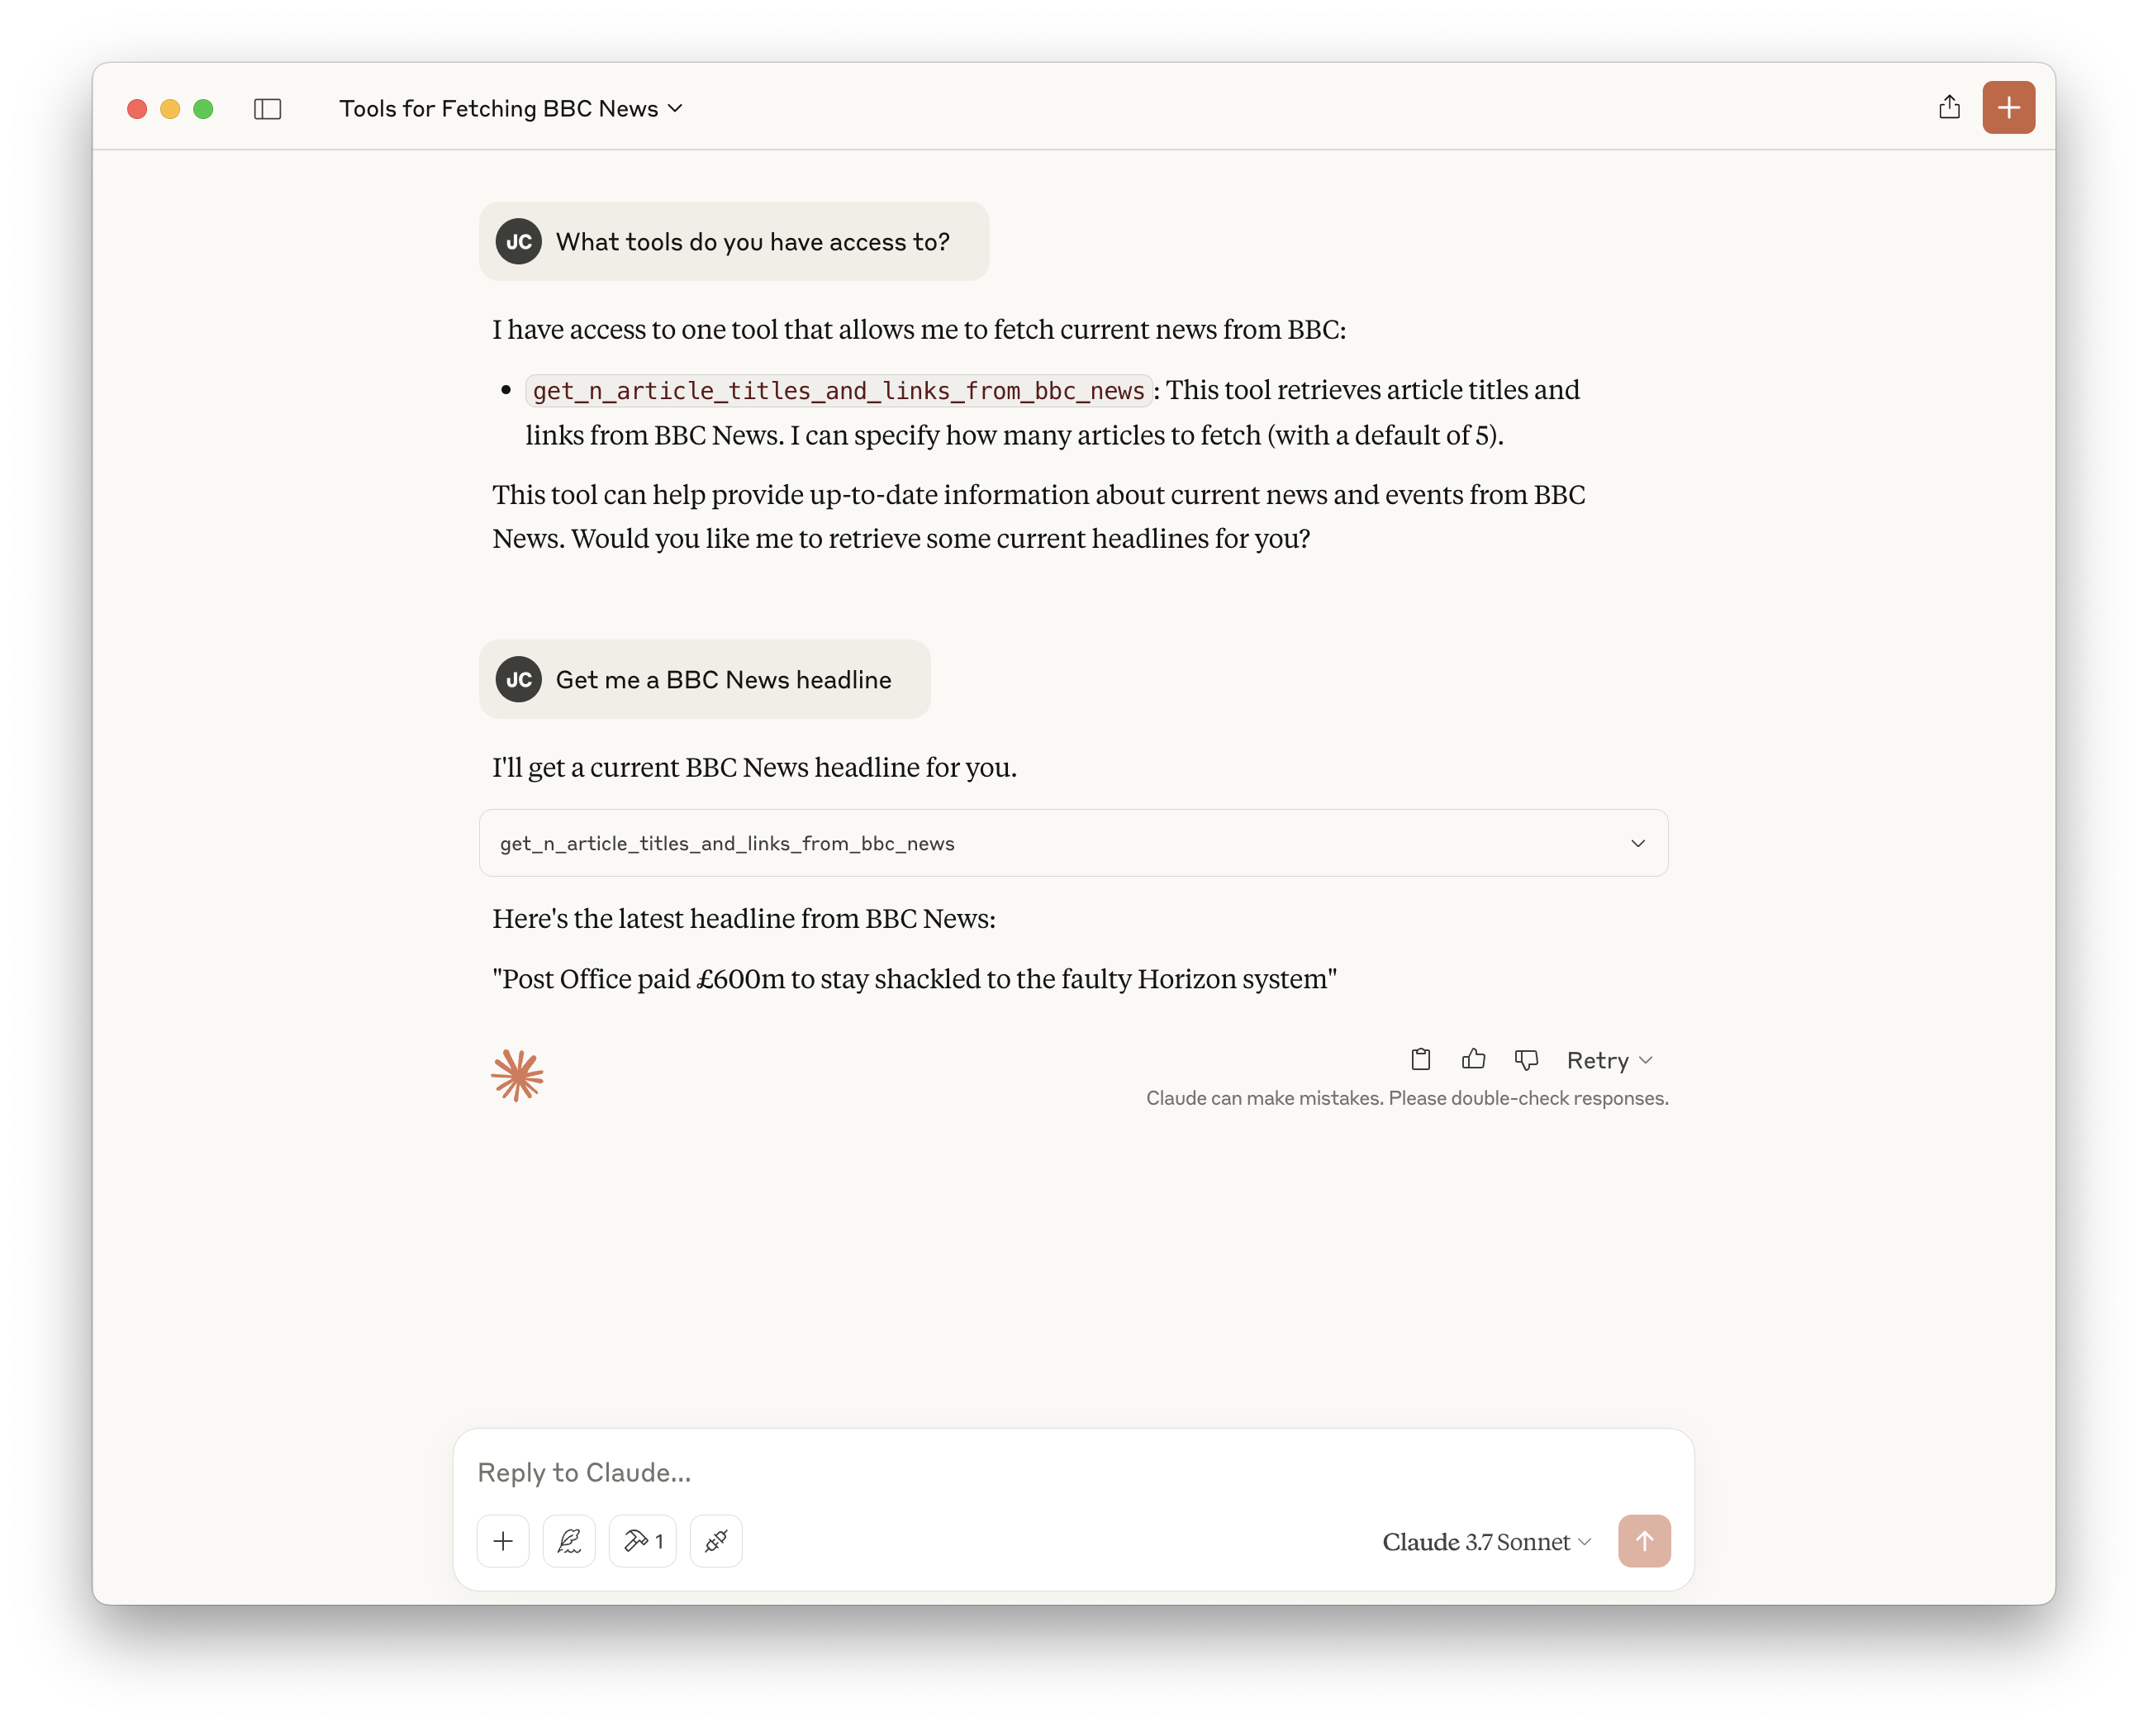Click the inline get_n_article_titles code label

(x=838, y=391)
